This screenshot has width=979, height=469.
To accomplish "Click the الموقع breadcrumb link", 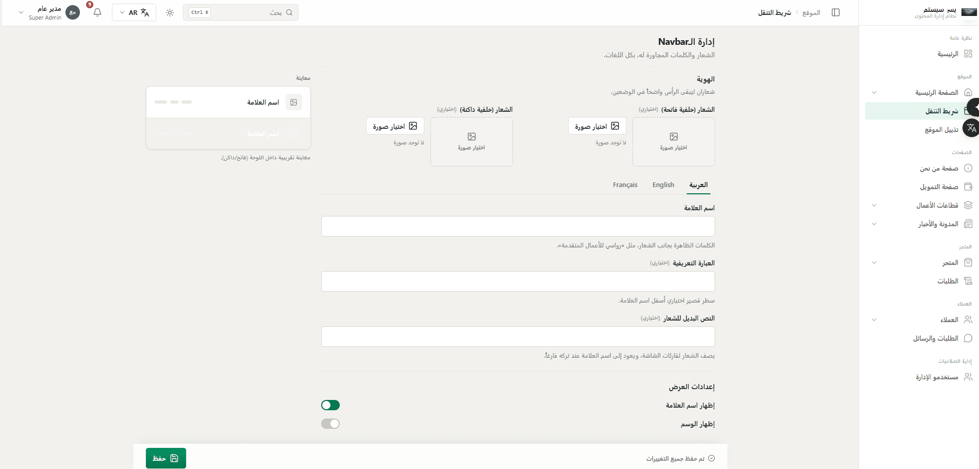I will pos(811,12).
